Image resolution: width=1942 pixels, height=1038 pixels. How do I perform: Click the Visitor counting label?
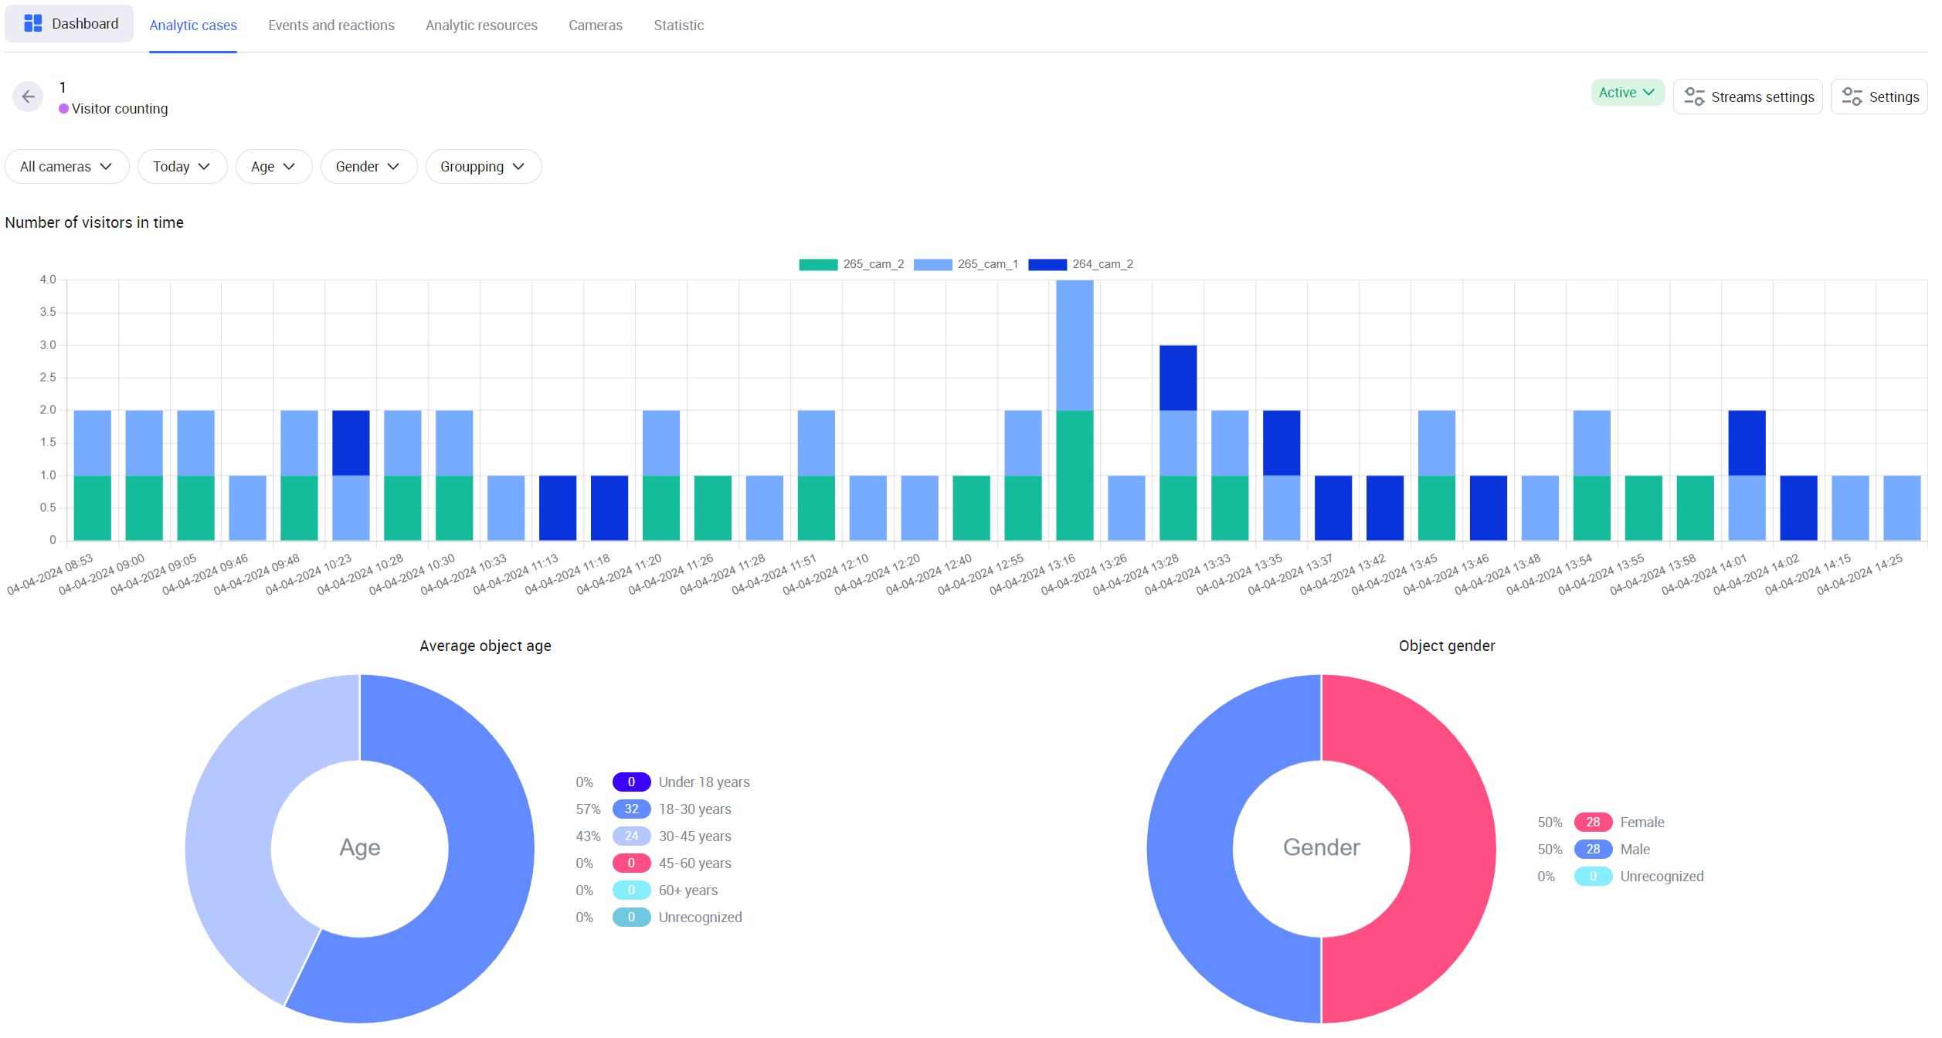coord(120,109)
